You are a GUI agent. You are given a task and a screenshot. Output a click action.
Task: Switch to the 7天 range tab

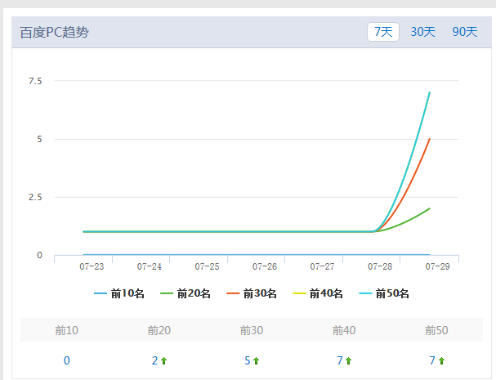click(383, 32)
